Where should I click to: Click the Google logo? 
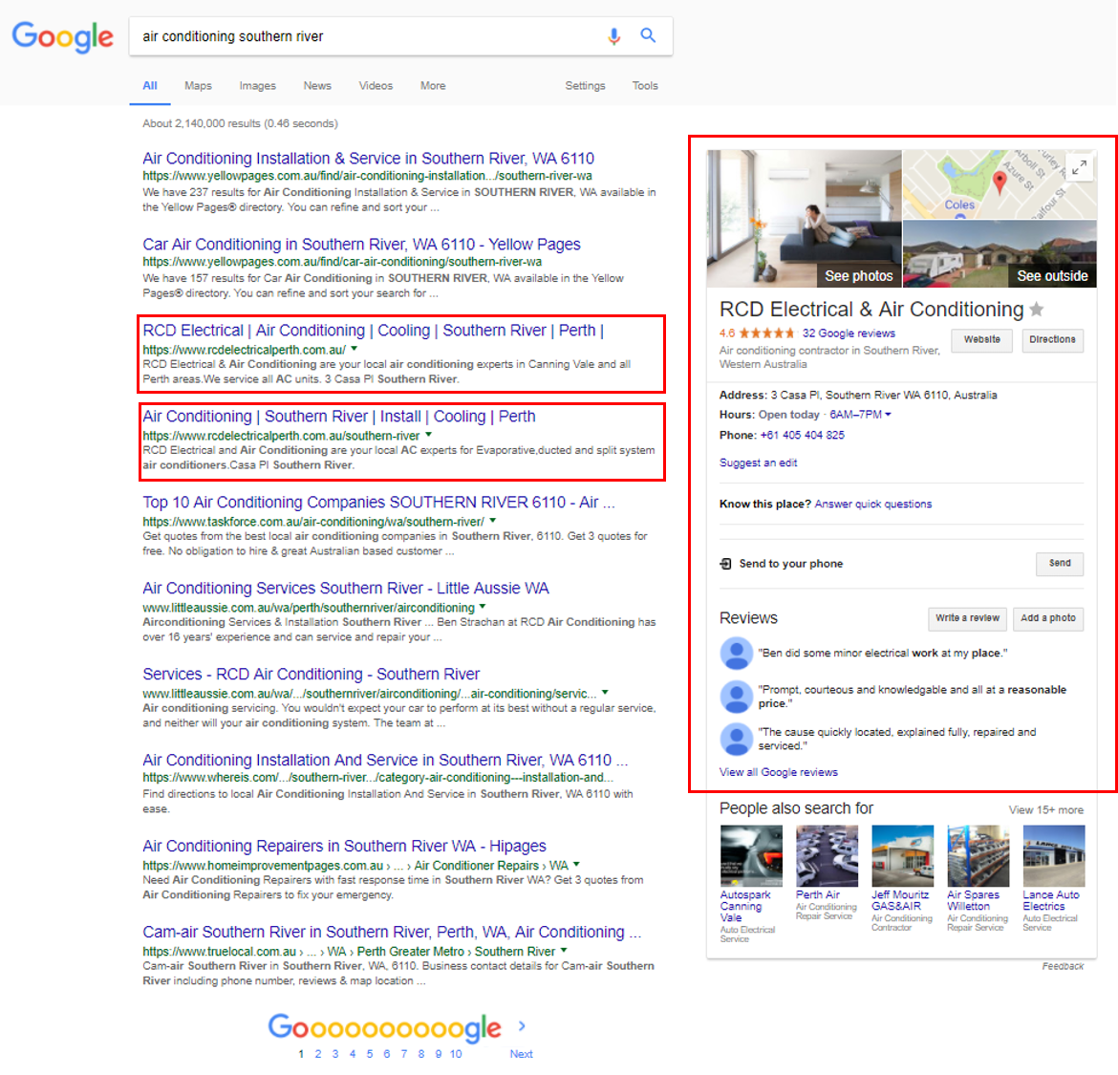63,36
